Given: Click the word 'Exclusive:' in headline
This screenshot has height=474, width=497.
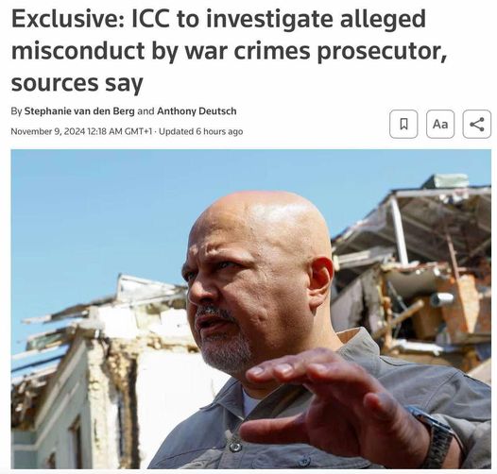Looking at the screenshot, I should [x=68, y=19].
